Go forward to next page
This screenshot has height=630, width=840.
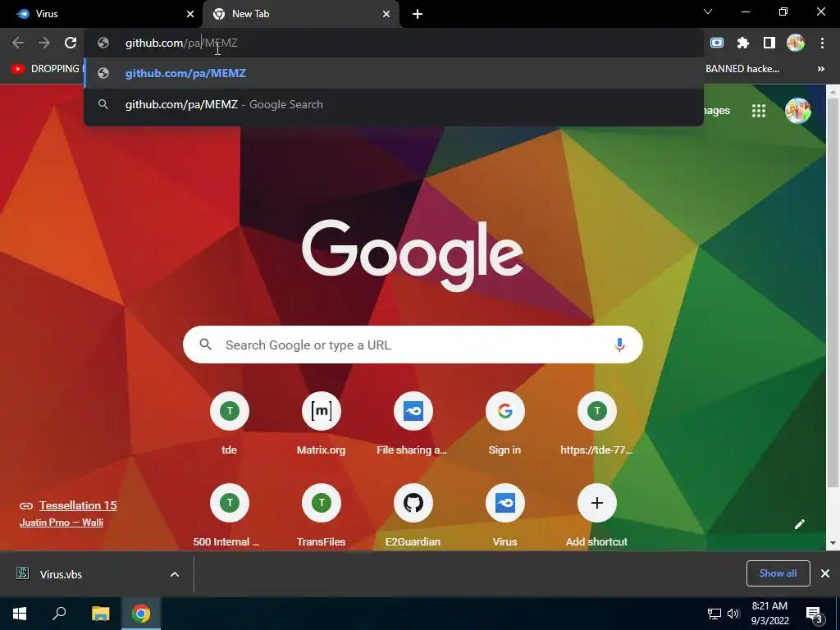pyautogui.click(x=44, y=43)
